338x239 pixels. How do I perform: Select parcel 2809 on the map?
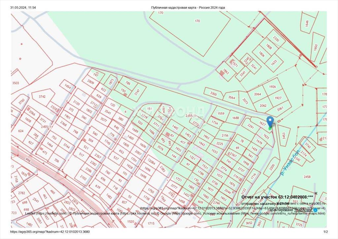90,82
